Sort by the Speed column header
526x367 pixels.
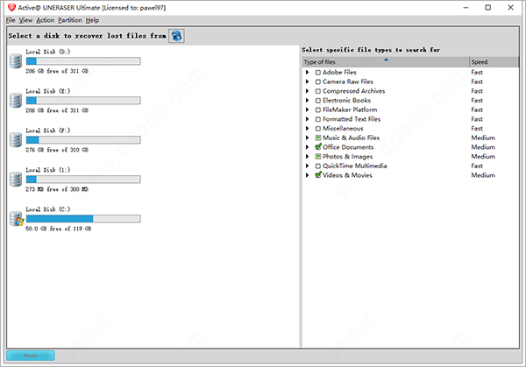pos(494,62)
